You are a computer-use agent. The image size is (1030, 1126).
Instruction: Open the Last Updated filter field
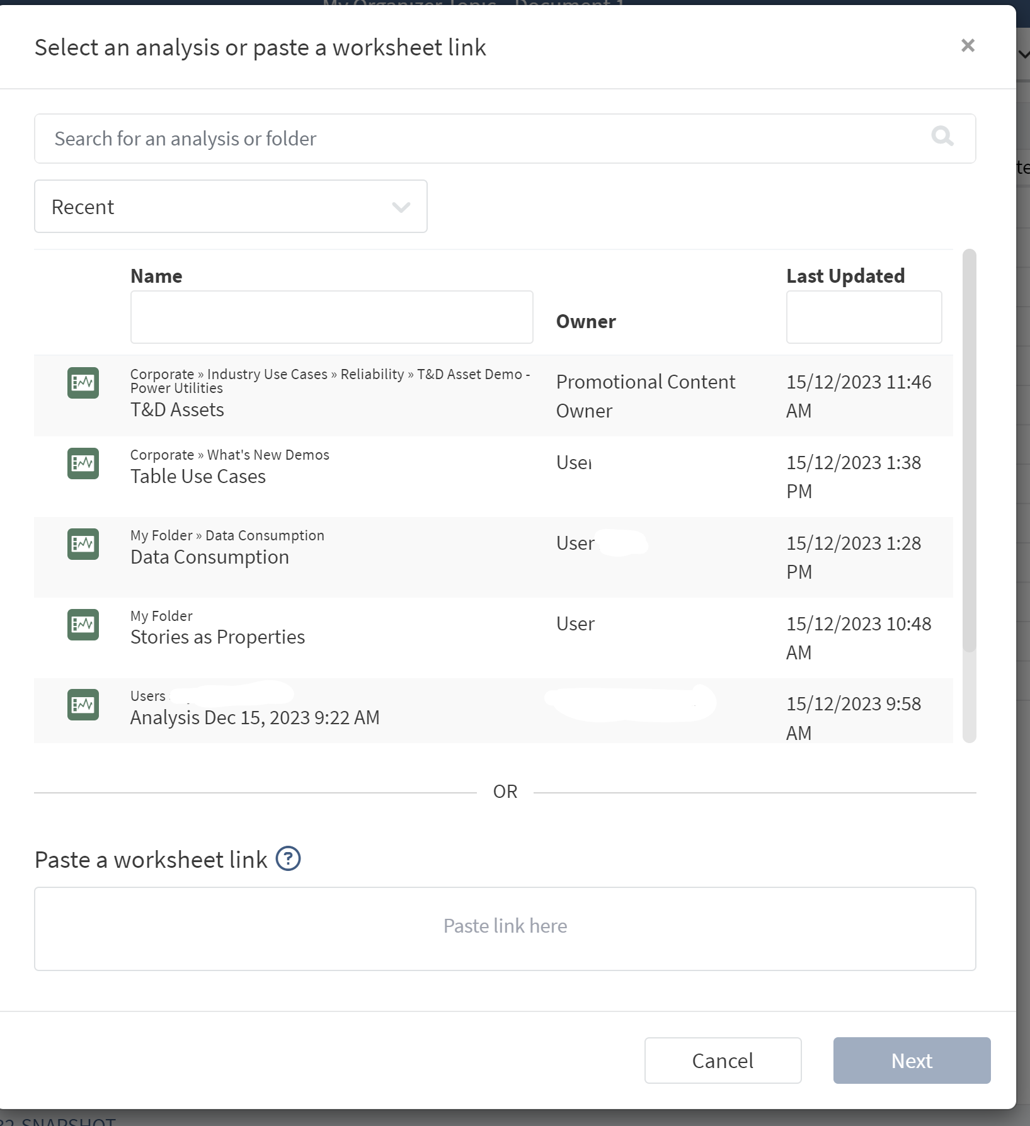coord(864,317)
